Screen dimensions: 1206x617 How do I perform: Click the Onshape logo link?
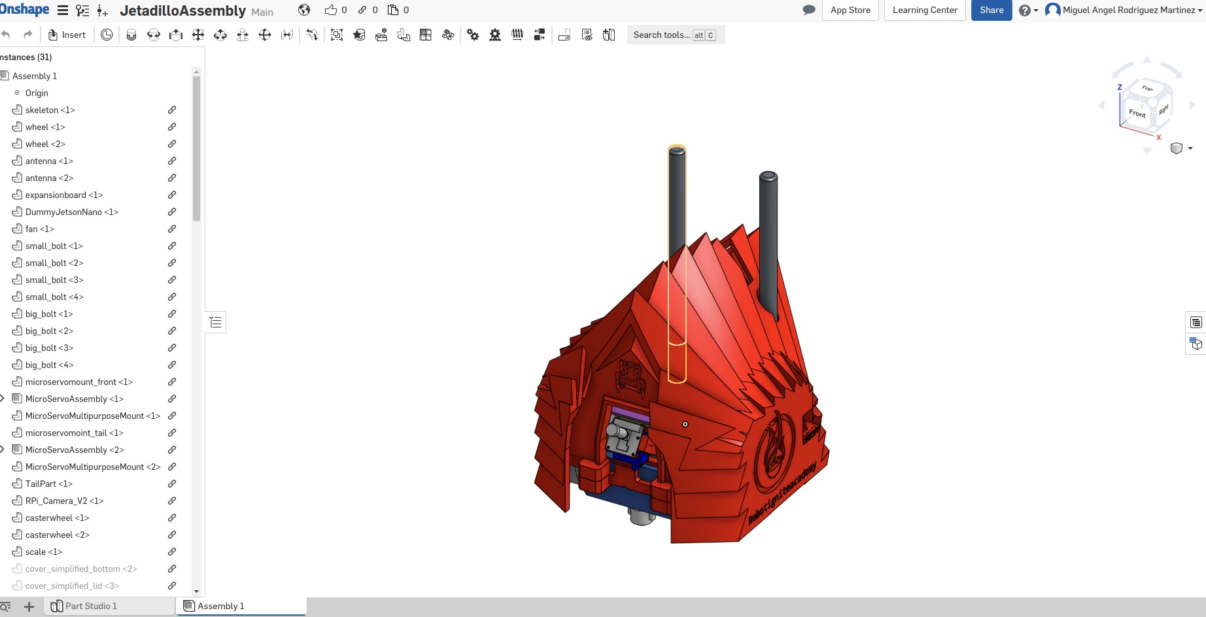24,10
